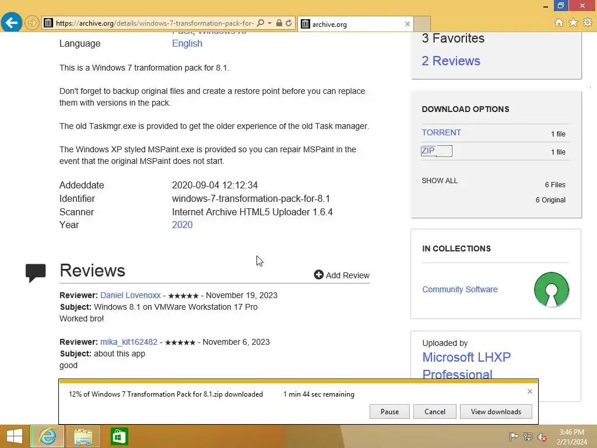
Task: Select the archive.org tab
Action: point(355,24)
